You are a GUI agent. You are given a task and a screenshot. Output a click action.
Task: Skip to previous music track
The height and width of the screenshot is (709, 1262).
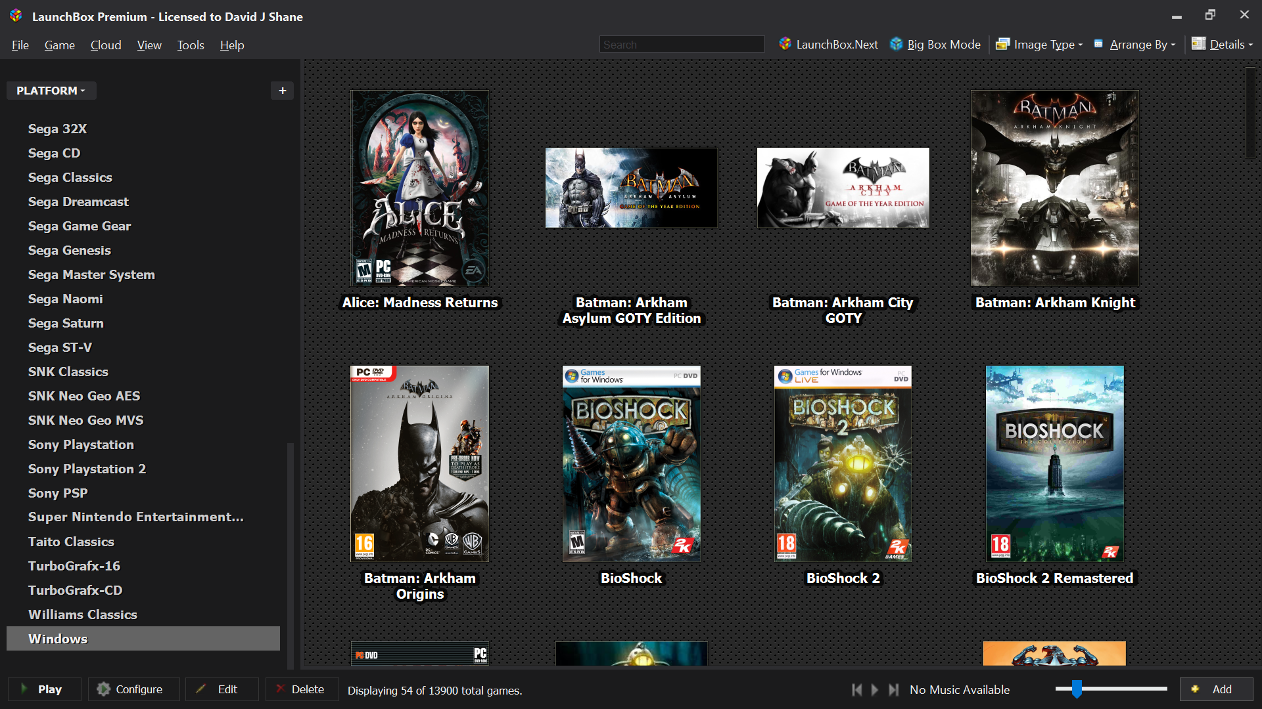point(856,690)
